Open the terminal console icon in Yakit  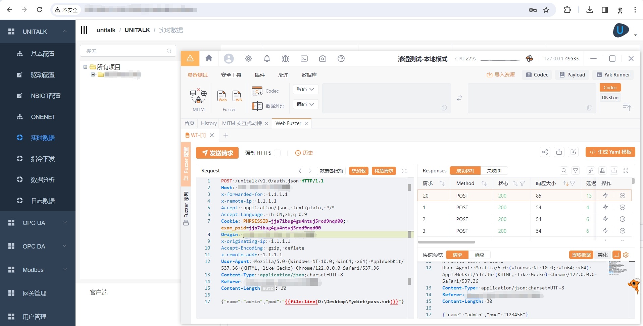pyautogui.click(x=304, y=59)
